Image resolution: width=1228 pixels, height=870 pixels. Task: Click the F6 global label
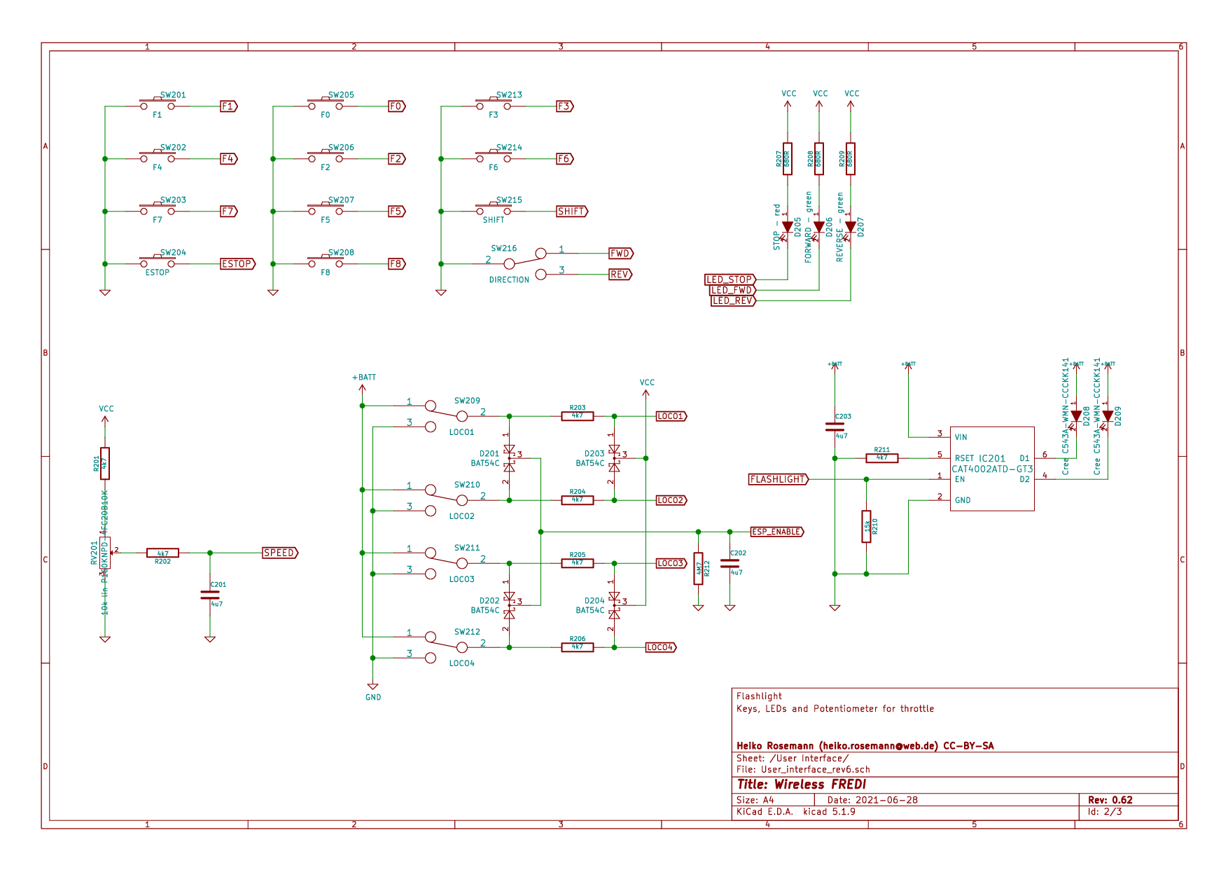click(x=565, y=159)
